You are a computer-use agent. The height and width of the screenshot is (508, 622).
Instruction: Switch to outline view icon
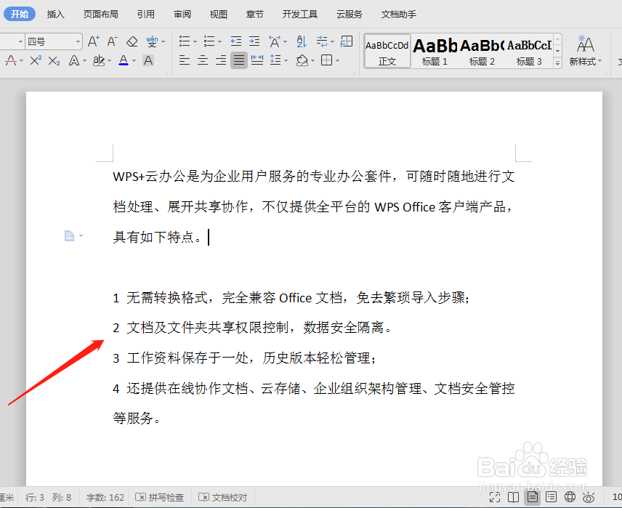click(551, 497)
